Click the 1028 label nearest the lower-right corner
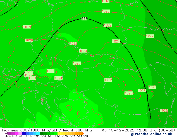The image size is (177, 137). [x=164, y=110]
